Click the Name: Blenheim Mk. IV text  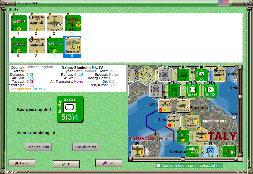point(82,68)
